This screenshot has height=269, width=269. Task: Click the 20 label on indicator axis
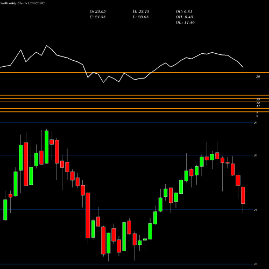coord(258,77)
